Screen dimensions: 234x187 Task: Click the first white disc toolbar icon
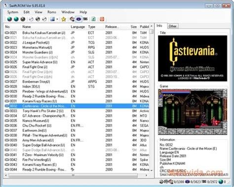tap(31, 19)
